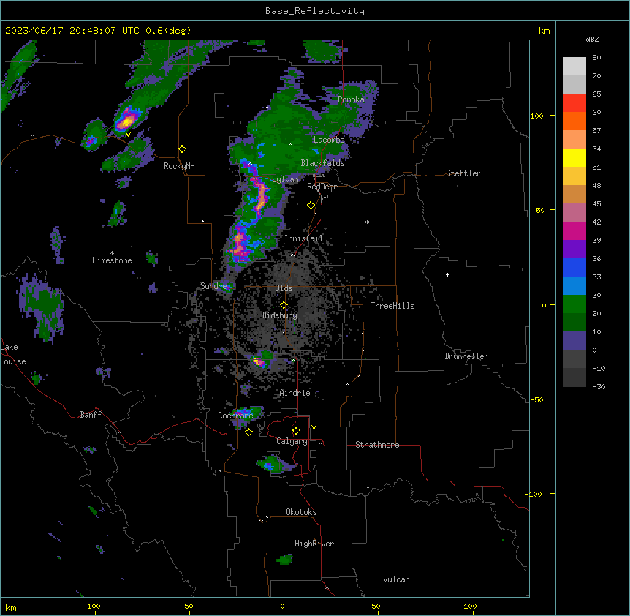
Task: Click the Cochrane town label
Action: point(235,416)
